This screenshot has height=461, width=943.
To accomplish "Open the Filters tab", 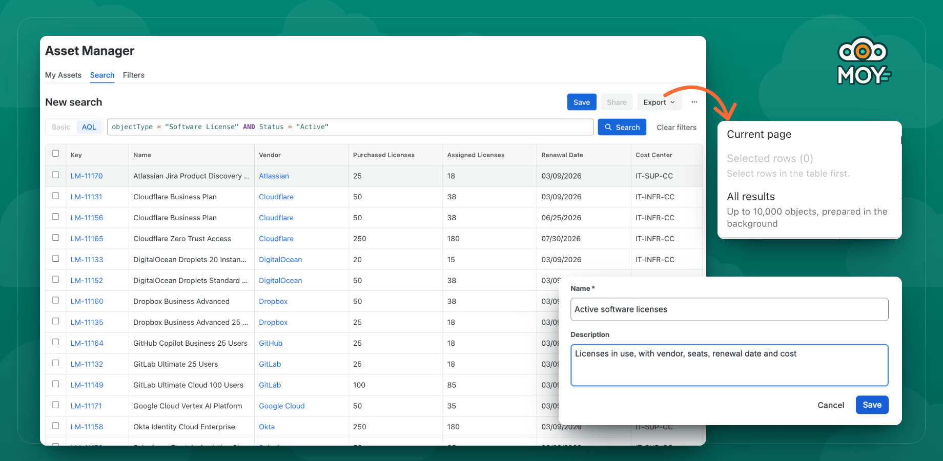I will [134, 75].
